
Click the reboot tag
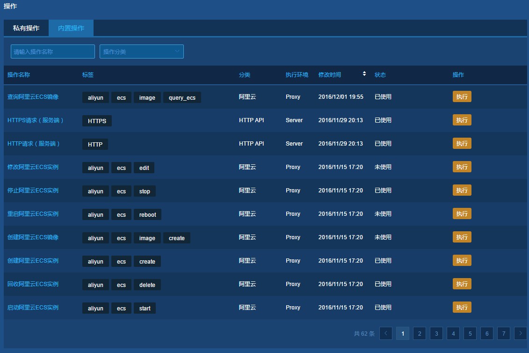(x=148, y=214)
